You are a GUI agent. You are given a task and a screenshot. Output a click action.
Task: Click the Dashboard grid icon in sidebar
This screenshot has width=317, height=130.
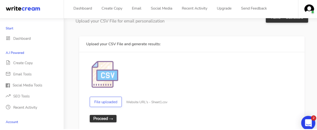[8, 38]
